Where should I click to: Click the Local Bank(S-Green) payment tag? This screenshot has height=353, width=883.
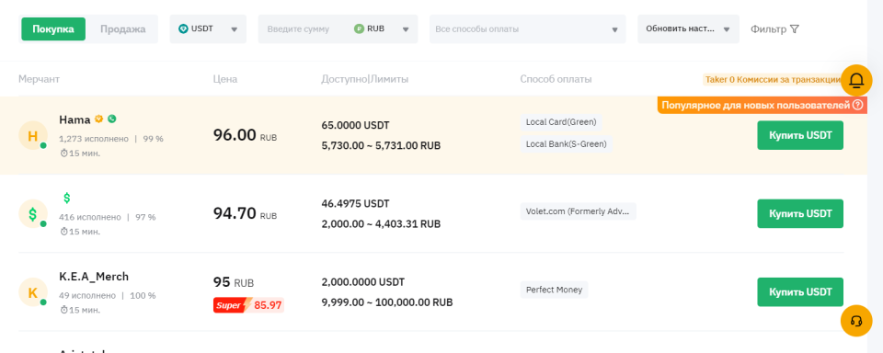tap(566, 144)
